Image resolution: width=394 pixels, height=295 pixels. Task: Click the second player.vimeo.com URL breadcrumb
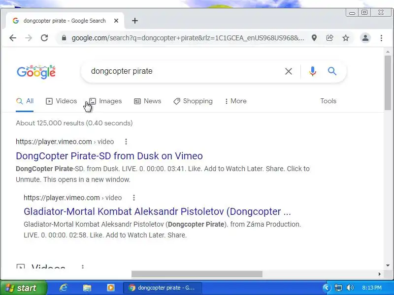coord(72,198)
